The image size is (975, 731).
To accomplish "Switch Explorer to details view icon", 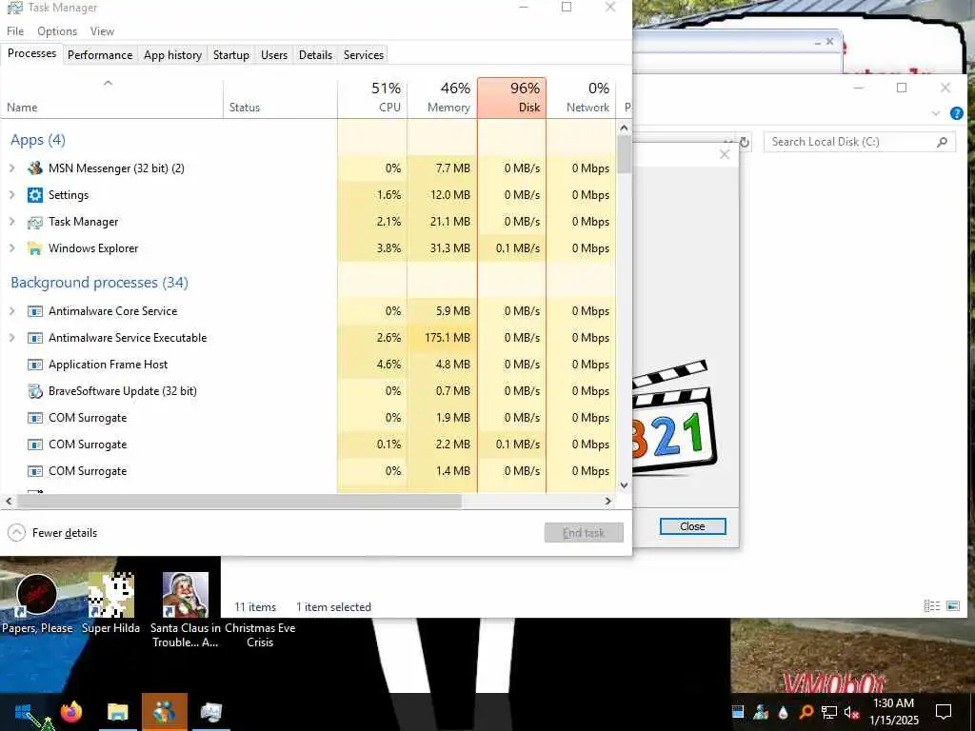I will pos(931,605).
